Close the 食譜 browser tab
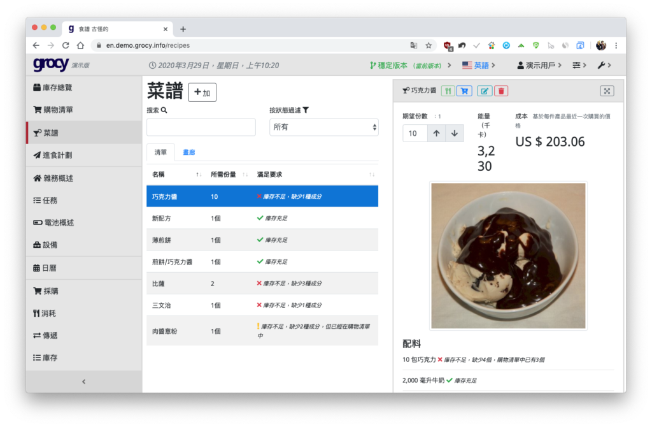652x427 pixels. [x=166, y=29]
